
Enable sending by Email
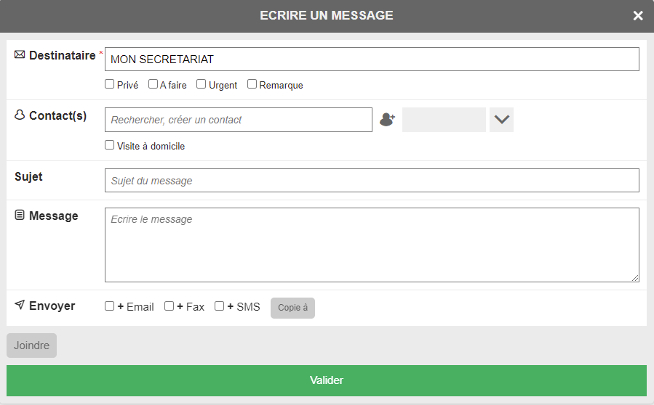point(110,306)
